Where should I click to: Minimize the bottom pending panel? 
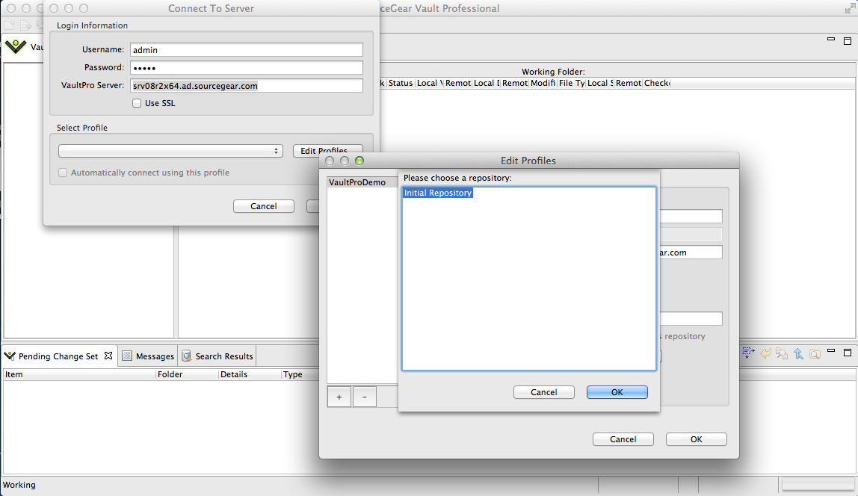831,350
